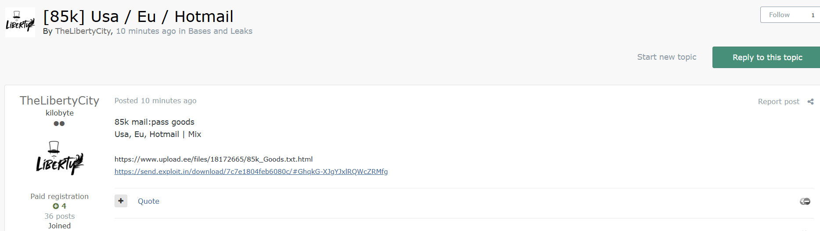Click the green reputation plus icon
This screenshot has width=820, height=231.
pos(56,206)
